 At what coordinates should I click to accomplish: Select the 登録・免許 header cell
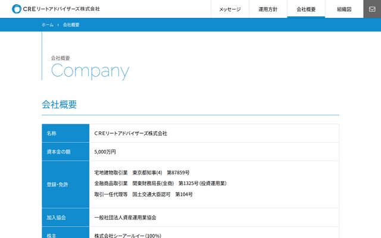65,184
